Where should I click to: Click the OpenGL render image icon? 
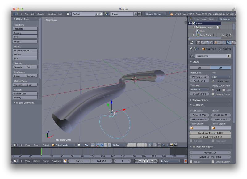point(171,145)
